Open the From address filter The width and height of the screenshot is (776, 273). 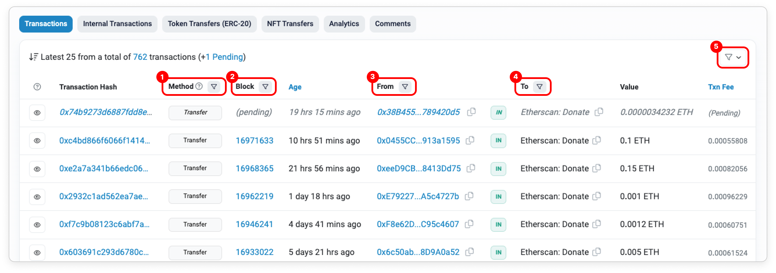click(x=405, y=87)
